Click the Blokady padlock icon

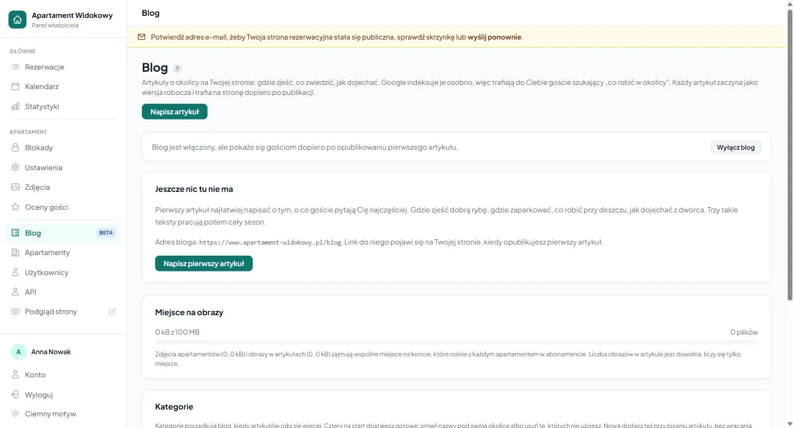15,148
